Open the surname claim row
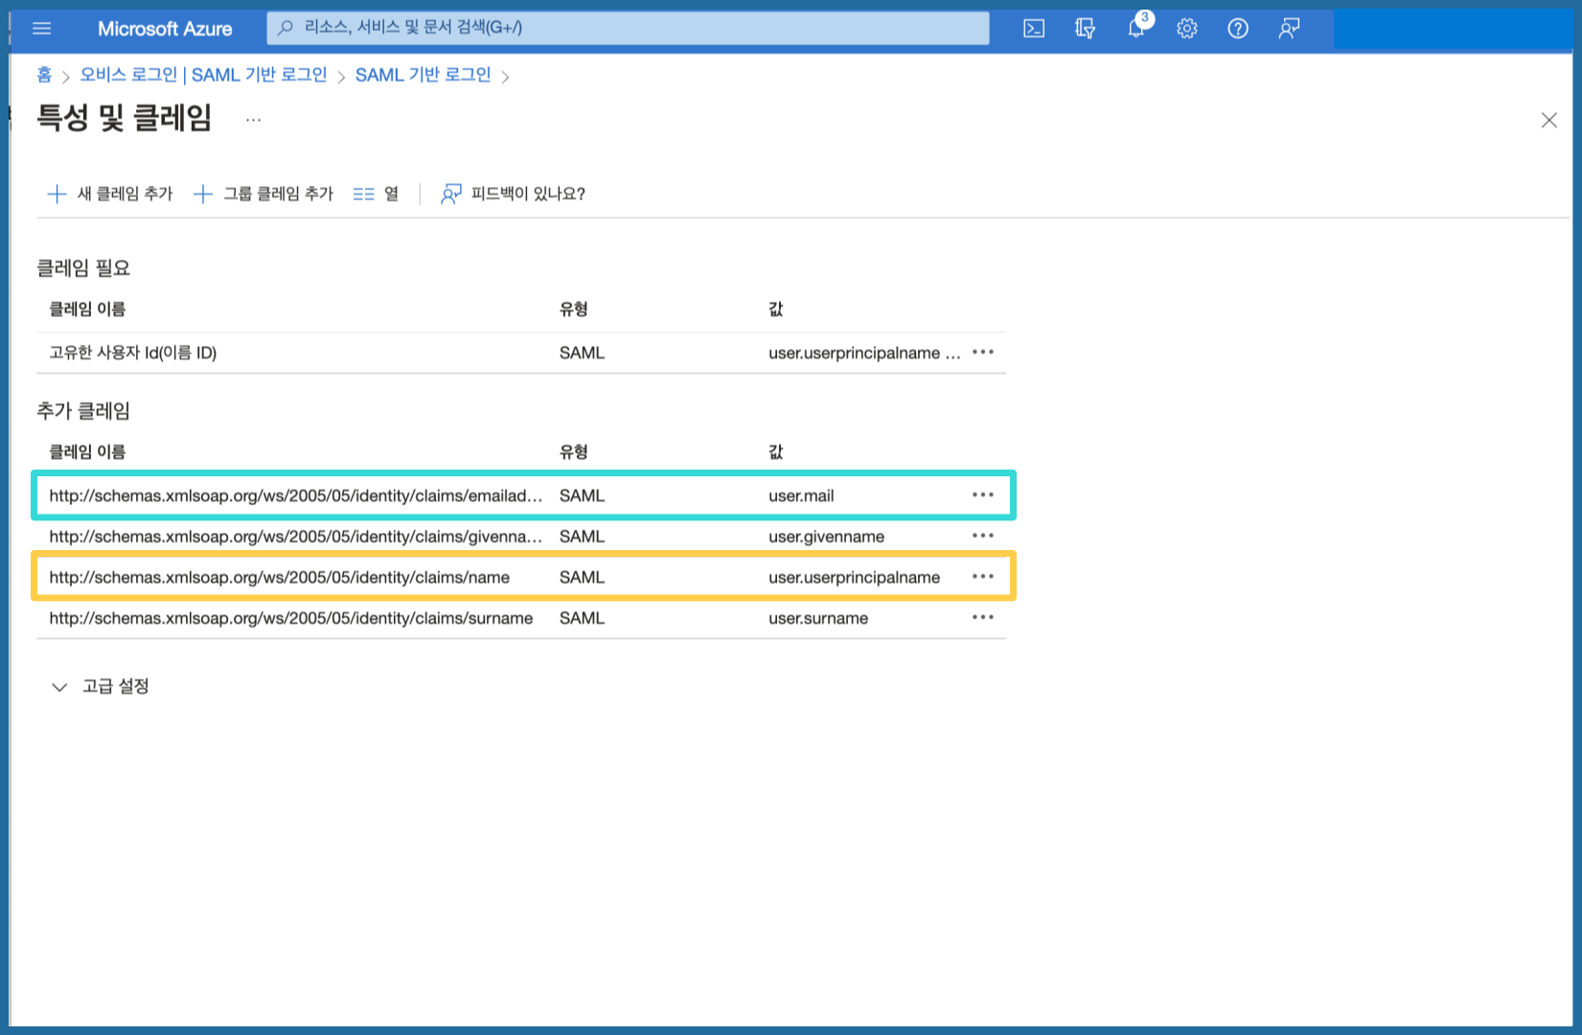The height and width of the screenshot is (1035, 1582). pos(521,618)
